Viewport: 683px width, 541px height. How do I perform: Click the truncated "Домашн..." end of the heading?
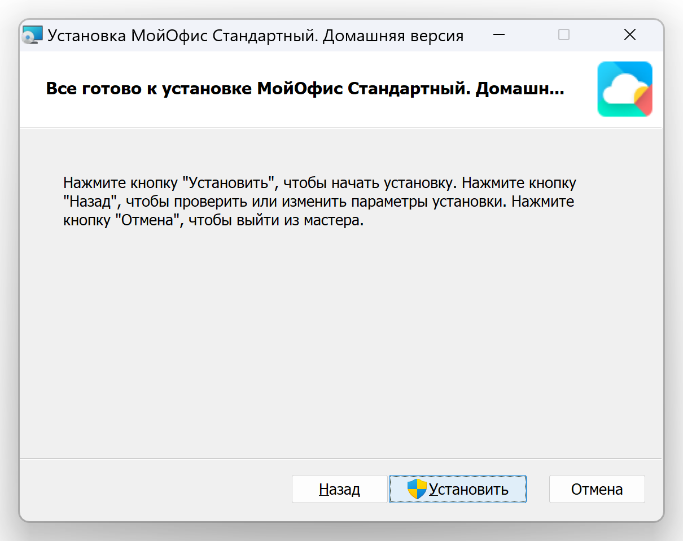click(519, 89)
